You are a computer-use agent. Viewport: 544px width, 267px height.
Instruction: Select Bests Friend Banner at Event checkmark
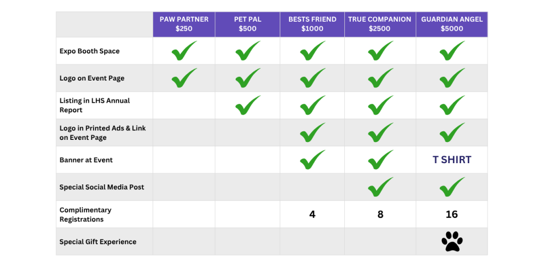coord(312,159)
